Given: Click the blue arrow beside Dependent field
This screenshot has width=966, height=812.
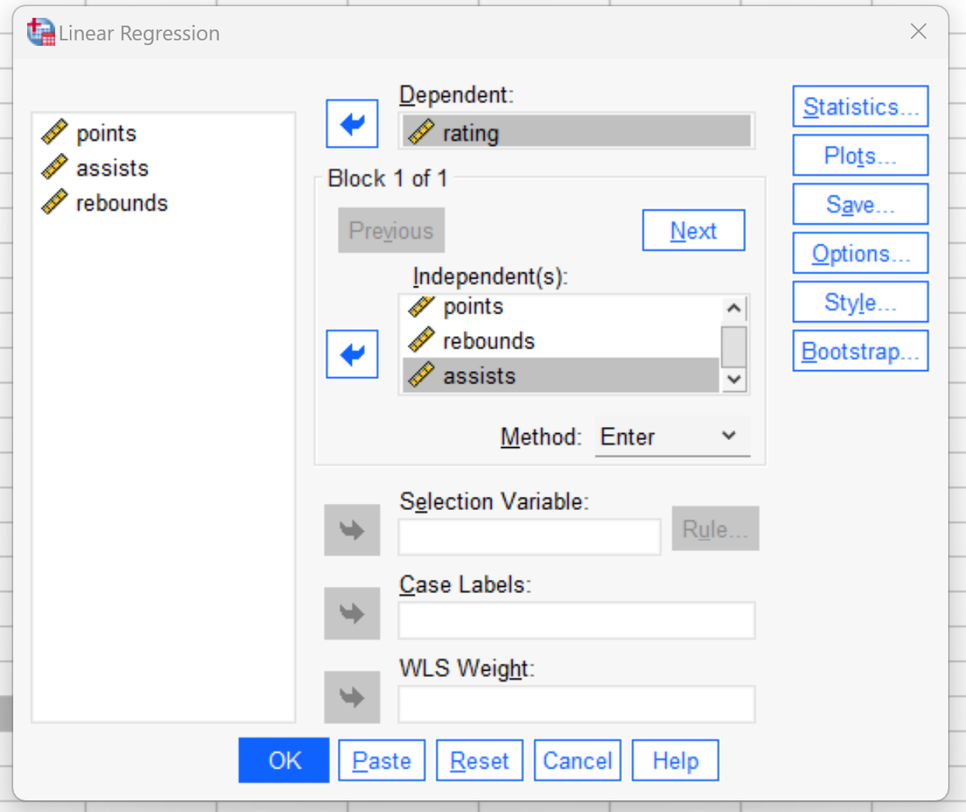Looking at the screenshot, I should pos(352,123).
